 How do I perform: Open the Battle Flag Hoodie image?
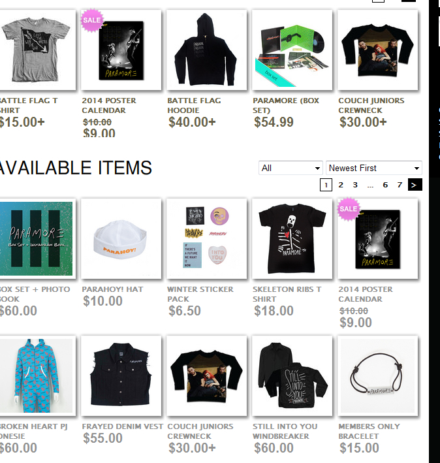click(206, 50)
